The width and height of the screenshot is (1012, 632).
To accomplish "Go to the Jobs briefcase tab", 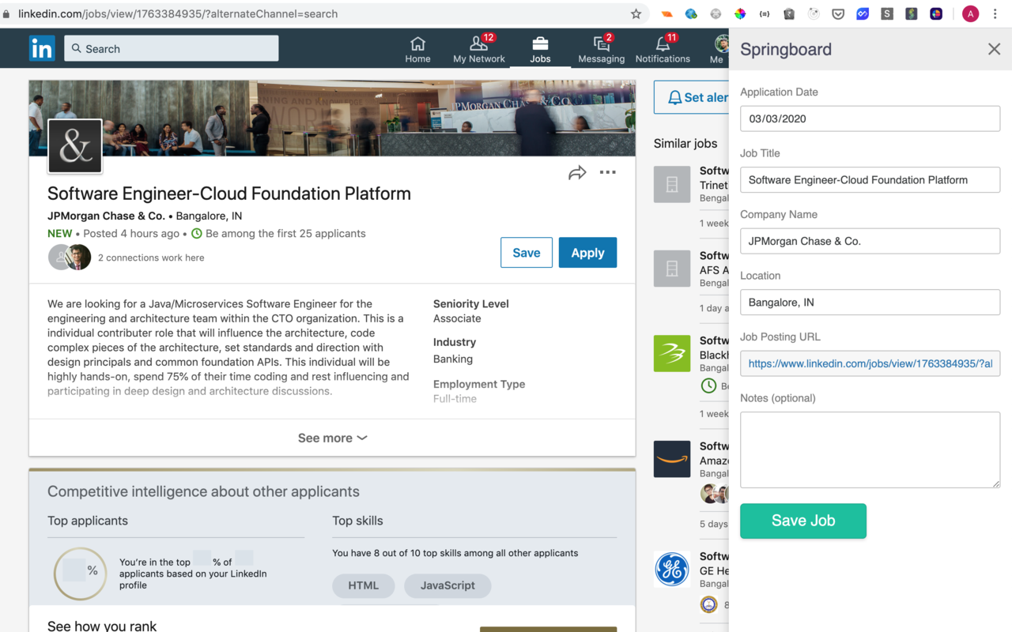I will [540, 49].
